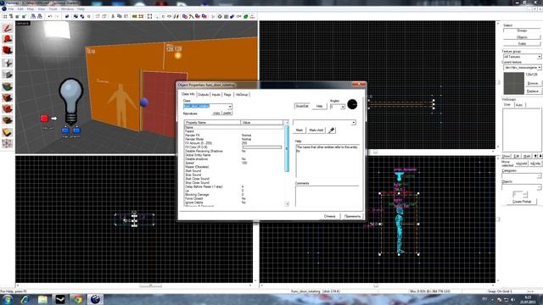Select the Groups selection mode
543x305 pixels.
(x=522, y=30)
